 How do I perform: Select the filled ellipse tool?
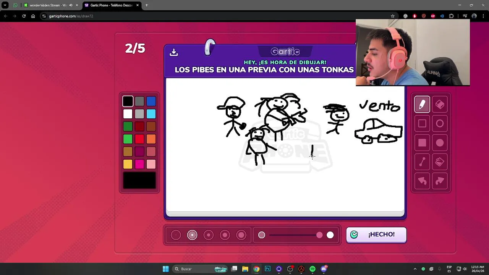440,143
